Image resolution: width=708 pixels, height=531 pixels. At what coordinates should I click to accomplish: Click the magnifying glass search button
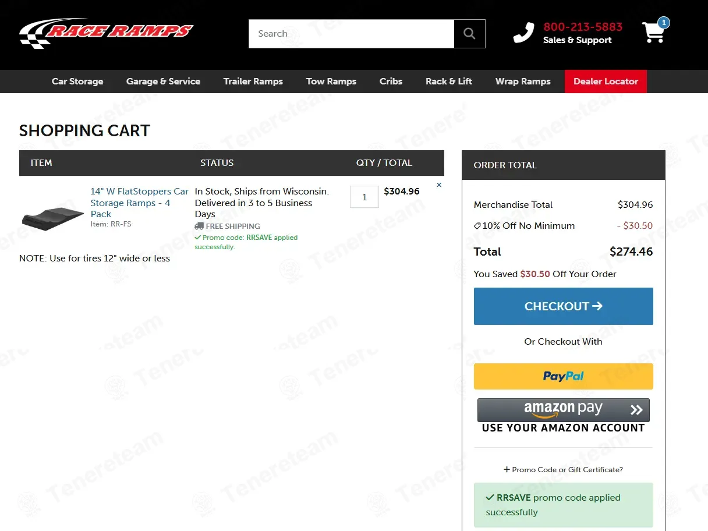tap(469, 34)
